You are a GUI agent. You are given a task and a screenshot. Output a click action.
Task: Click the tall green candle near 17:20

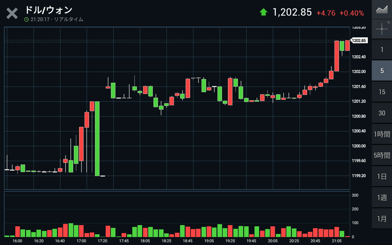pyautogui.click(x=97, y=138)
